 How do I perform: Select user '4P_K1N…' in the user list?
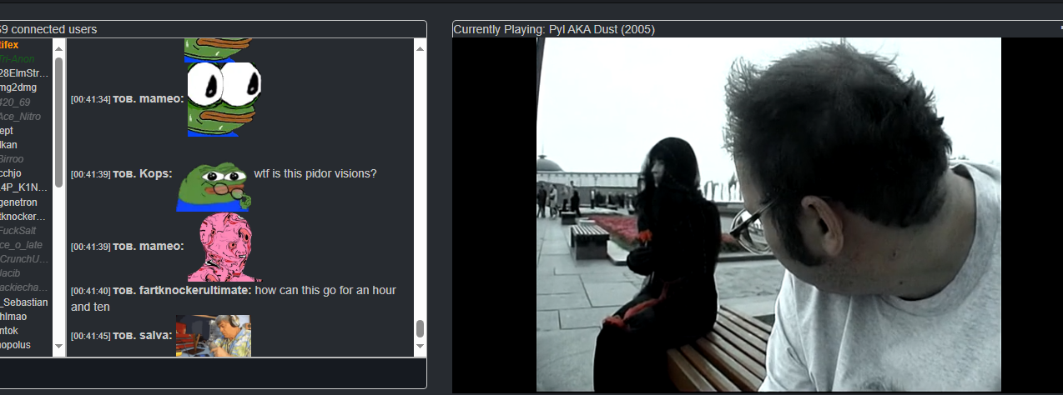[x=25, y=187]
